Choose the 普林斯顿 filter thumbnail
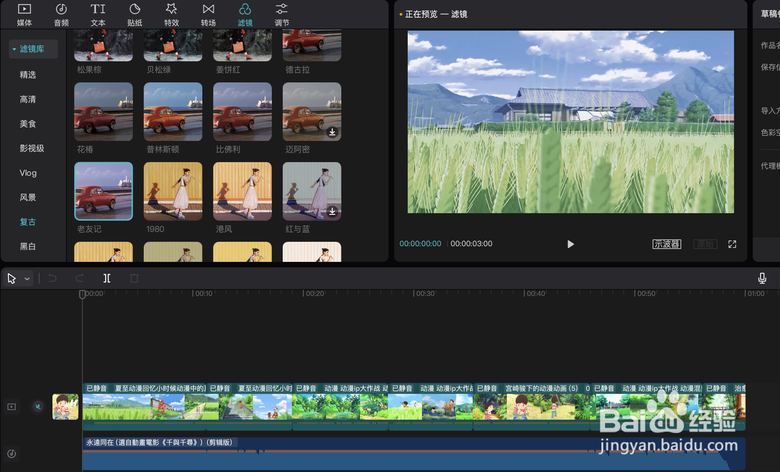The height and width of the screenshot is (472, 780). coord(173,112)
